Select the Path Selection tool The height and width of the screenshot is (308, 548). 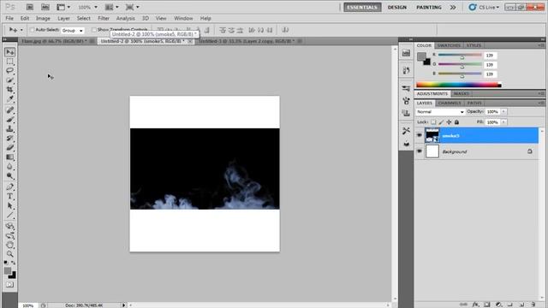click(x=9, y=205)
